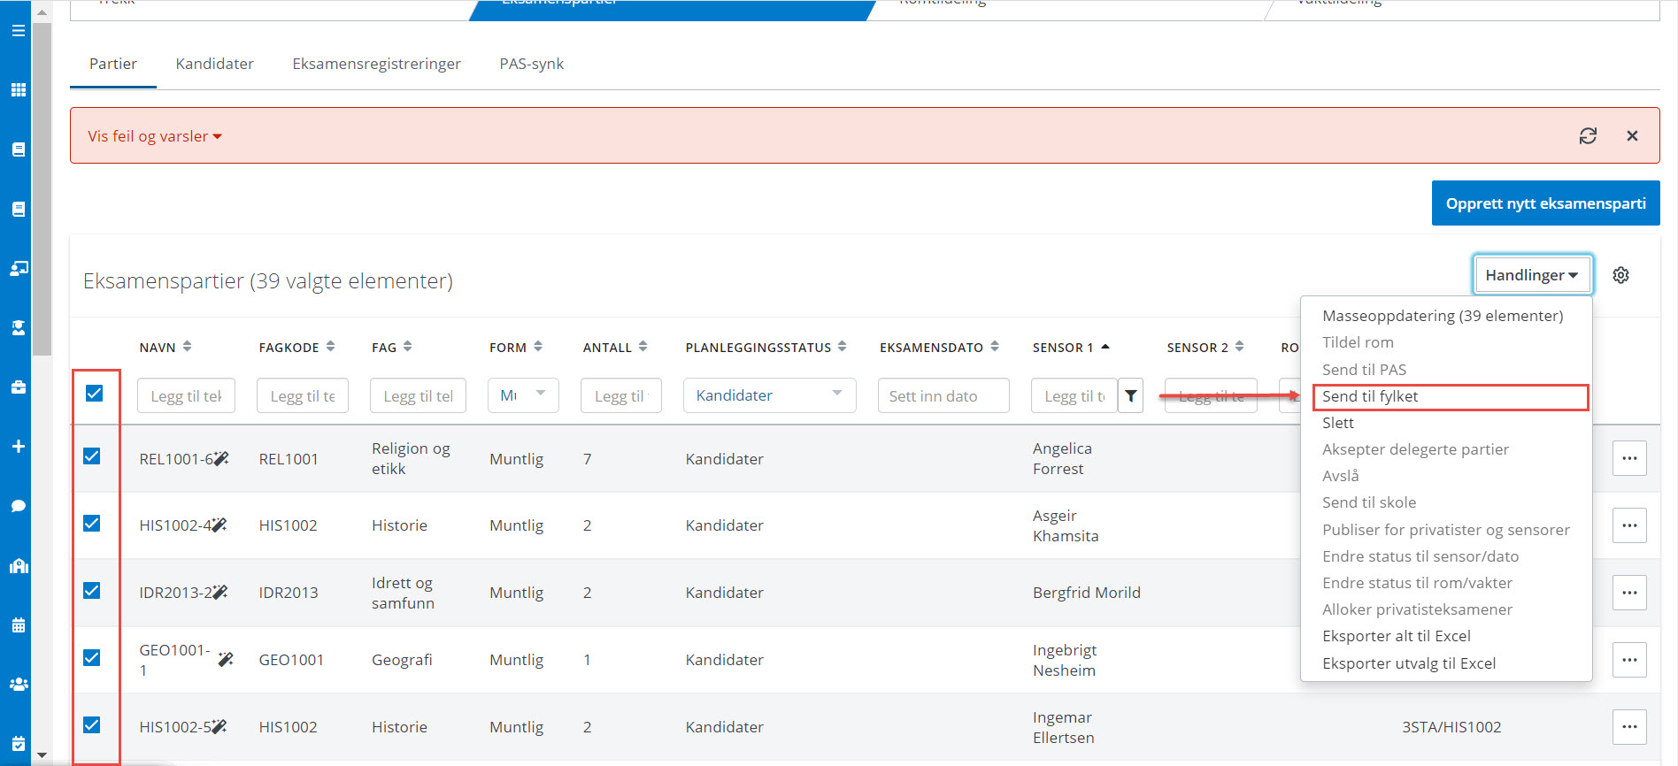Sort by EKSAMENSDATO column arrows
The image size is (1678, 766).
click(995, 347)
